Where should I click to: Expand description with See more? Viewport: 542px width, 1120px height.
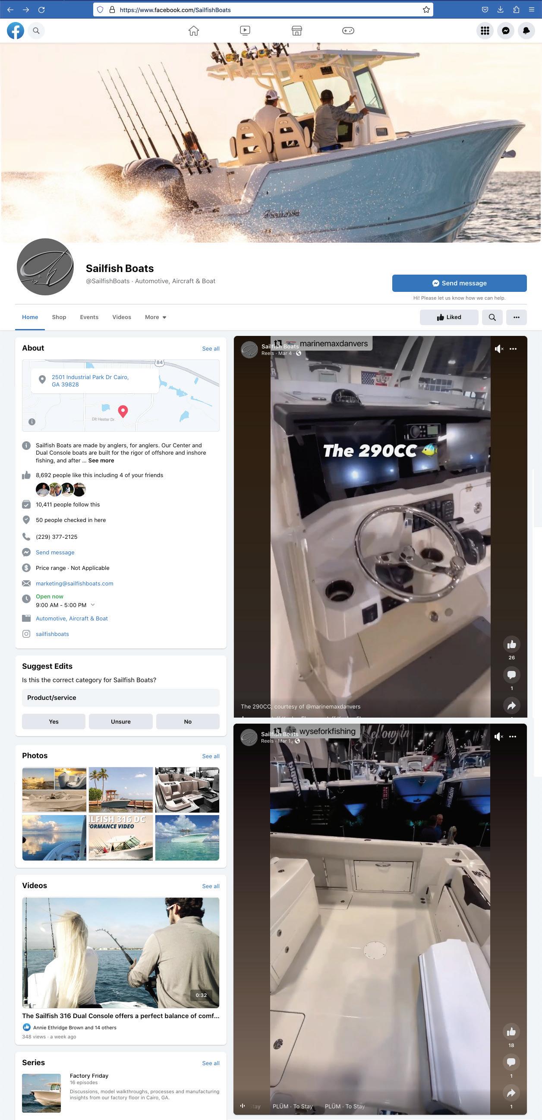(x=101, y=461)
